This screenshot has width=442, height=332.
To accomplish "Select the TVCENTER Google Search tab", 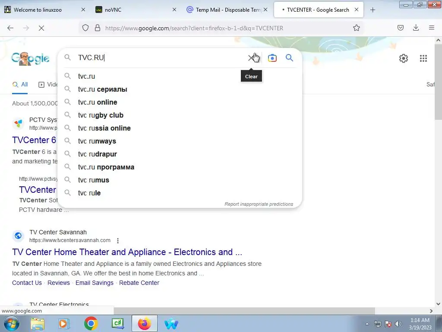I will tap(319, 10).
